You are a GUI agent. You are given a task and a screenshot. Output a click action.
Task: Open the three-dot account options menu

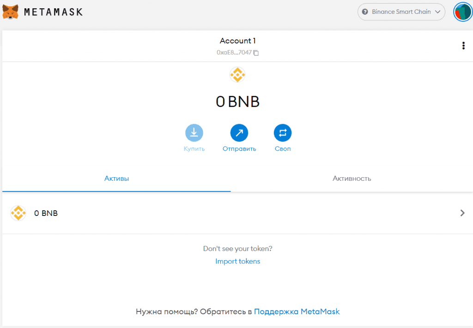click(463, 46)
